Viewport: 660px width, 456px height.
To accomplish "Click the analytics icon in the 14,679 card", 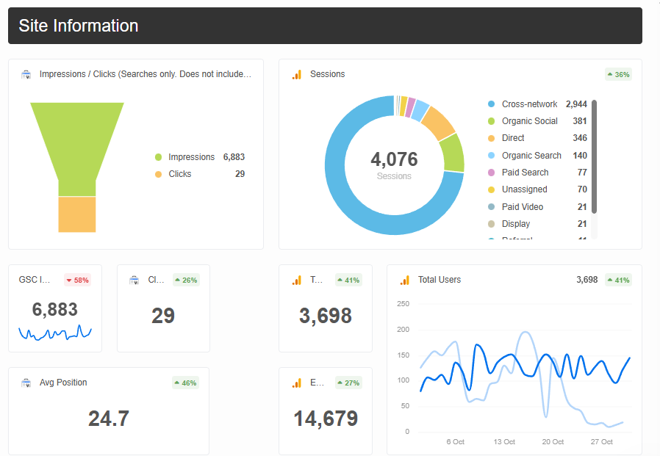I will click(x=297, y=383).
